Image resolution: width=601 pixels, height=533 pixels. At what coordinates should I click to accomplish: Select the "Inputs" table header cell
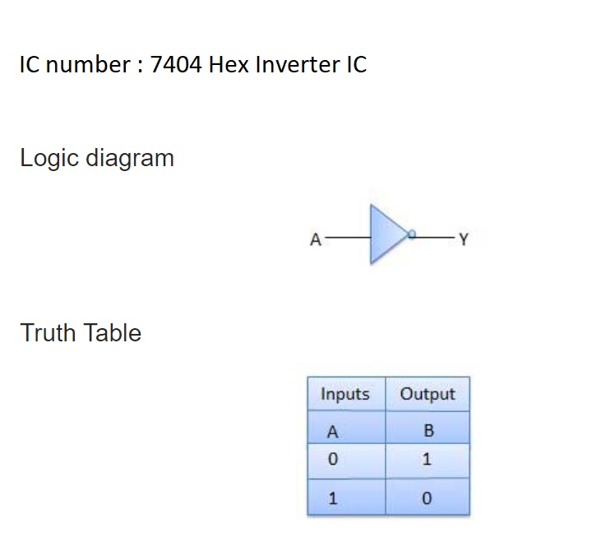(x=345, y=394)
